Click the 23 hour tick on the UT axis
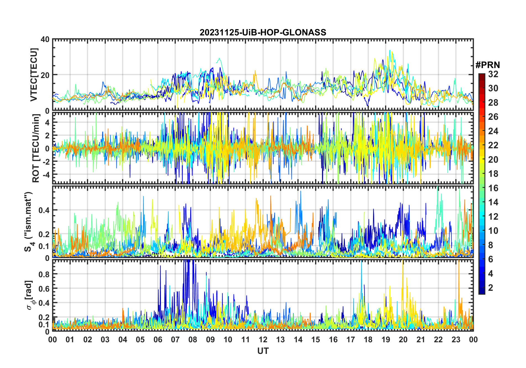Image resolution: width=526 pixels, height=368 pixels. coord(456,340)
